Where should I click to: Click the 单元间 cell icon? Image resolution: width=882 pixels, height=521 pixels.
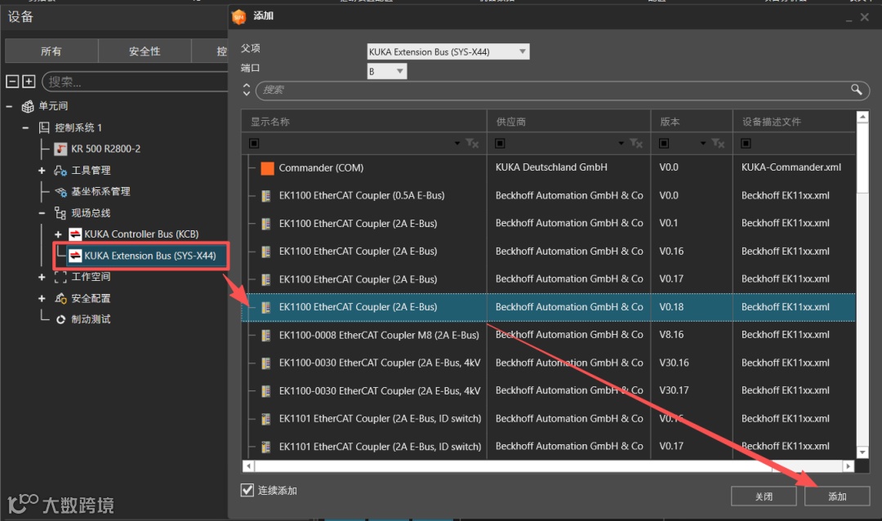click(x=28, y=106)
